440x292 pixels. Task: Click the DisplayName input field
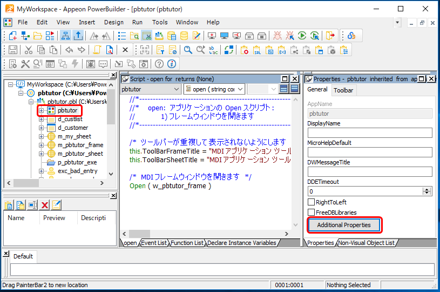point(370,132)
